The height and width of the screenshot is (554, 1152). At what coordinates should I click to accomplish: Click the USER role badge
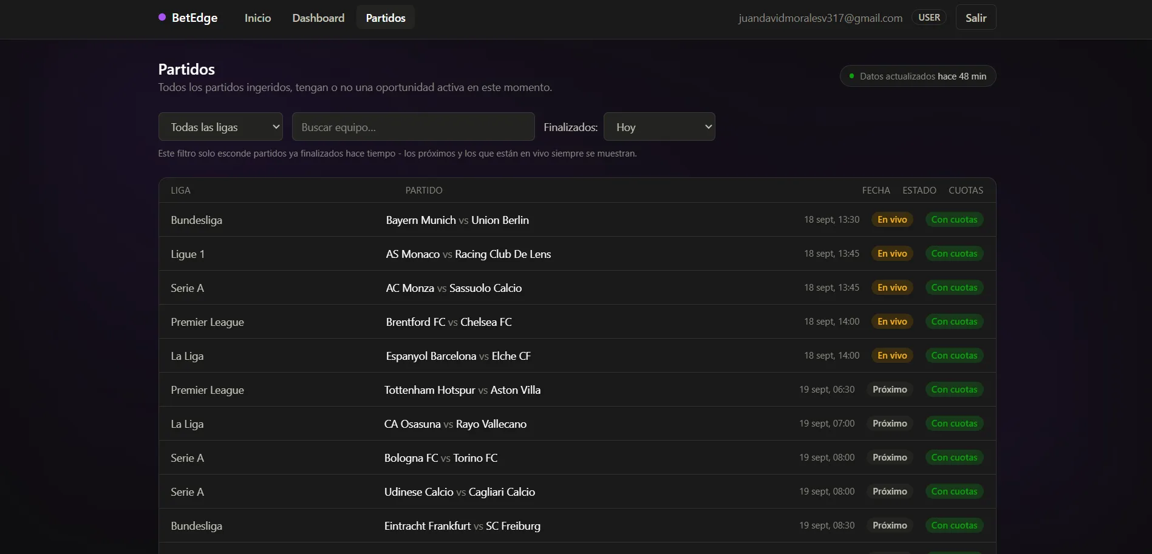click(929, 18)
